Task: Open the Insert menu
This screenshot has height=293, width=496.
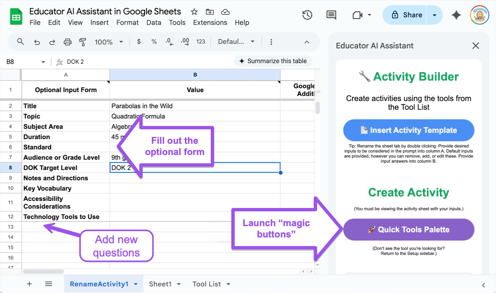Action: [100, 23]
